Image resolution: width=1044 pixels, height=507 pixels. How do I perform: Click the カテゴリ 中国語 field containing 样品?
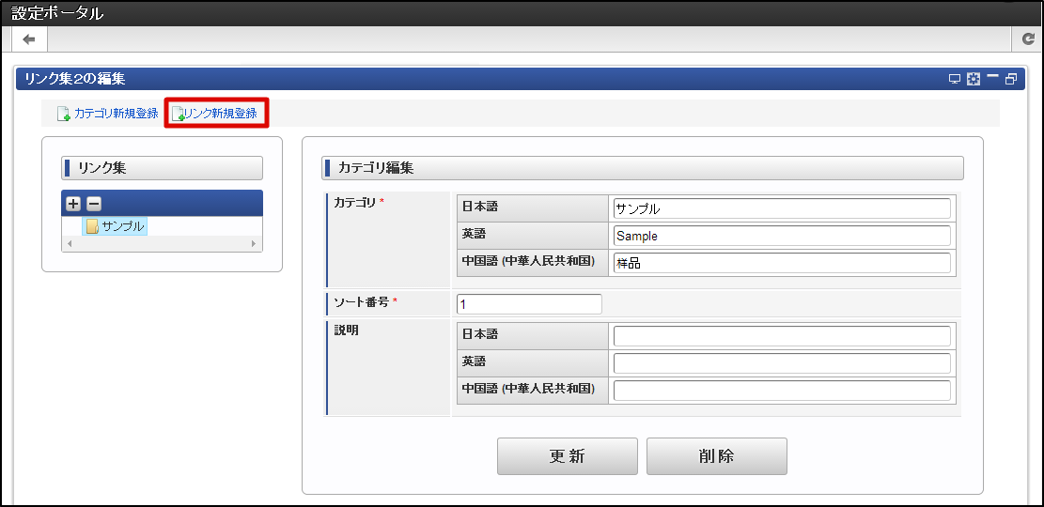(782, 263)
